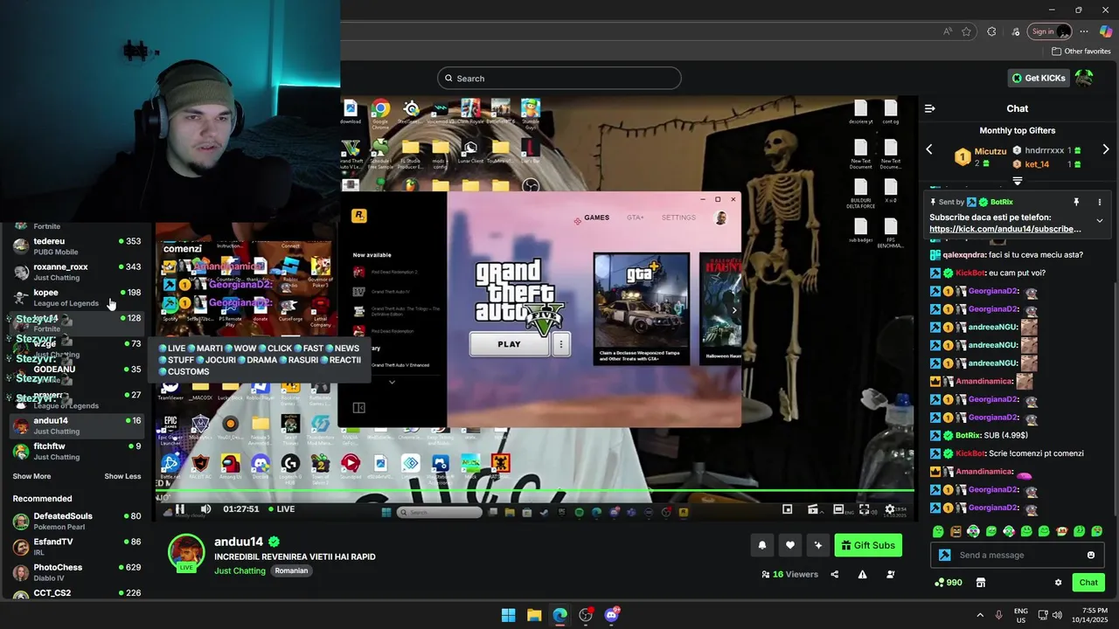Share the stream via share icon

[x=834, y=575]
